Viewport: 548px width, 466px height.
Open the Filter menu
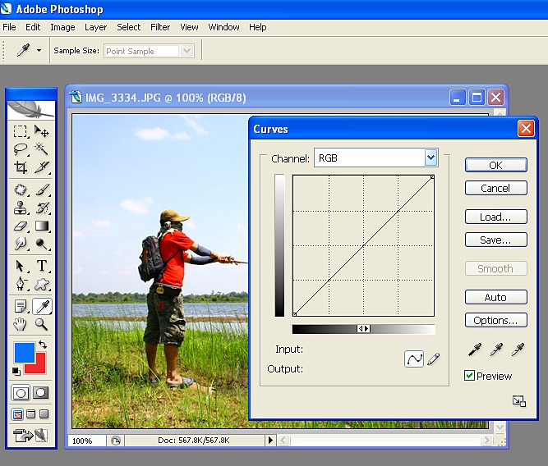(x=160, y=27)
